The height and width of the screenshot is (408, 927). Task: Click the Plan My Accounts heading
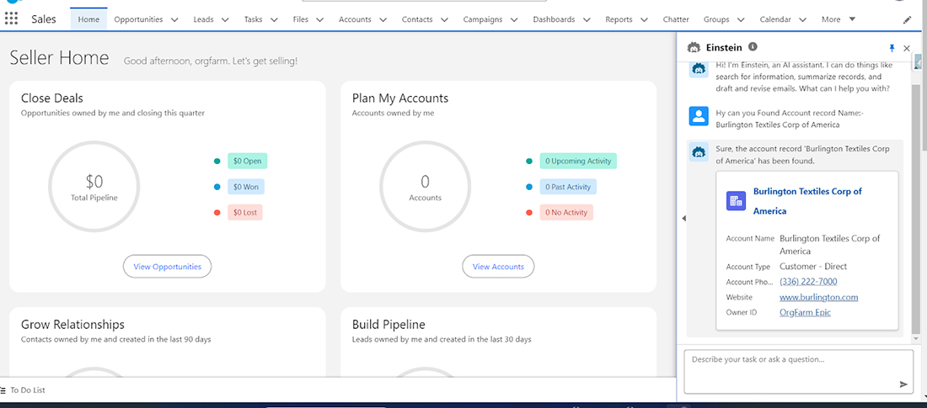pyautogui.click(x=400, y=98)
